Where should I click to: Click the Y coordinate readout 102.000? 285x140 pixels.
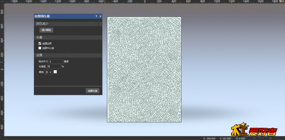coord(226,138)
